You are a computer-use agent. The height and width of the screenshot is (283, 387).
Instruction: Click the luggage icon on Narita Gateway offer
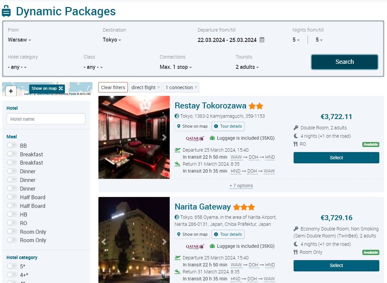[x=212, y=246]
